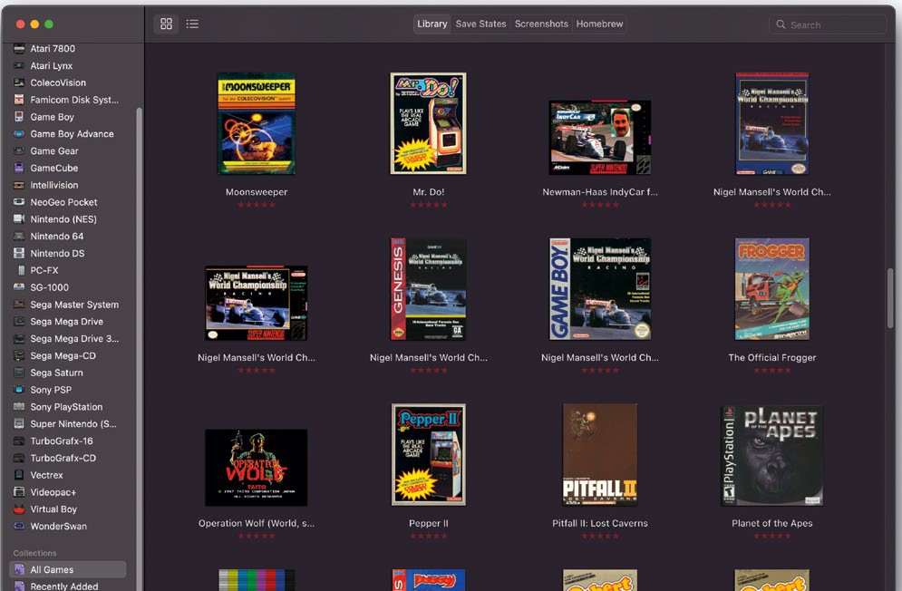Select The Official Frogger box art
This screenshot has width=902, height=591.
772,289
